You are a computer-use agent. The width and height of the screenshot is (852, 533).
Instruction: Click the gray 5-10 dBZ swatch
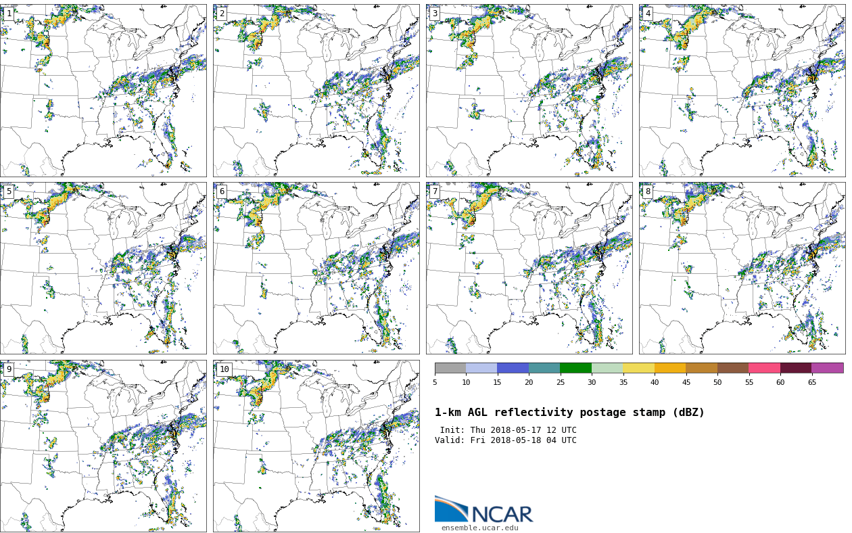(450, 368)
